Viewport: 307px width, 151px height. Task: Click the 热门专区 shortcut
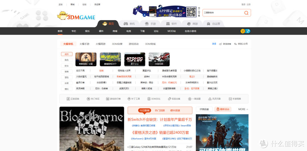[x=93, y=99]
